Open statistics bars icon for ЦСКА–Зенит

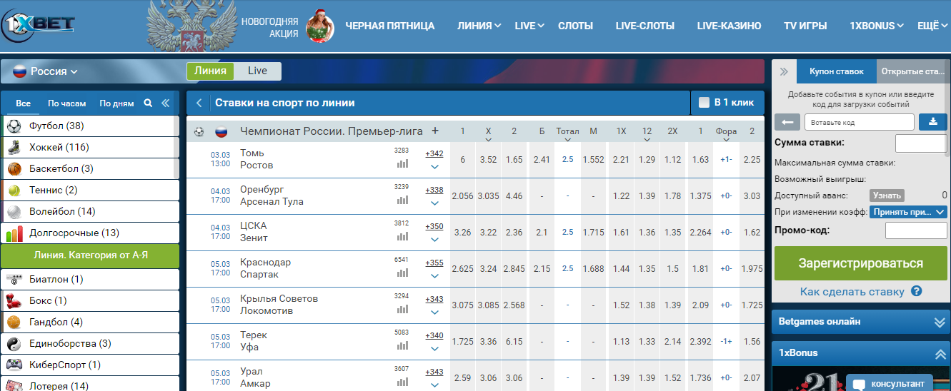point(402,236)
